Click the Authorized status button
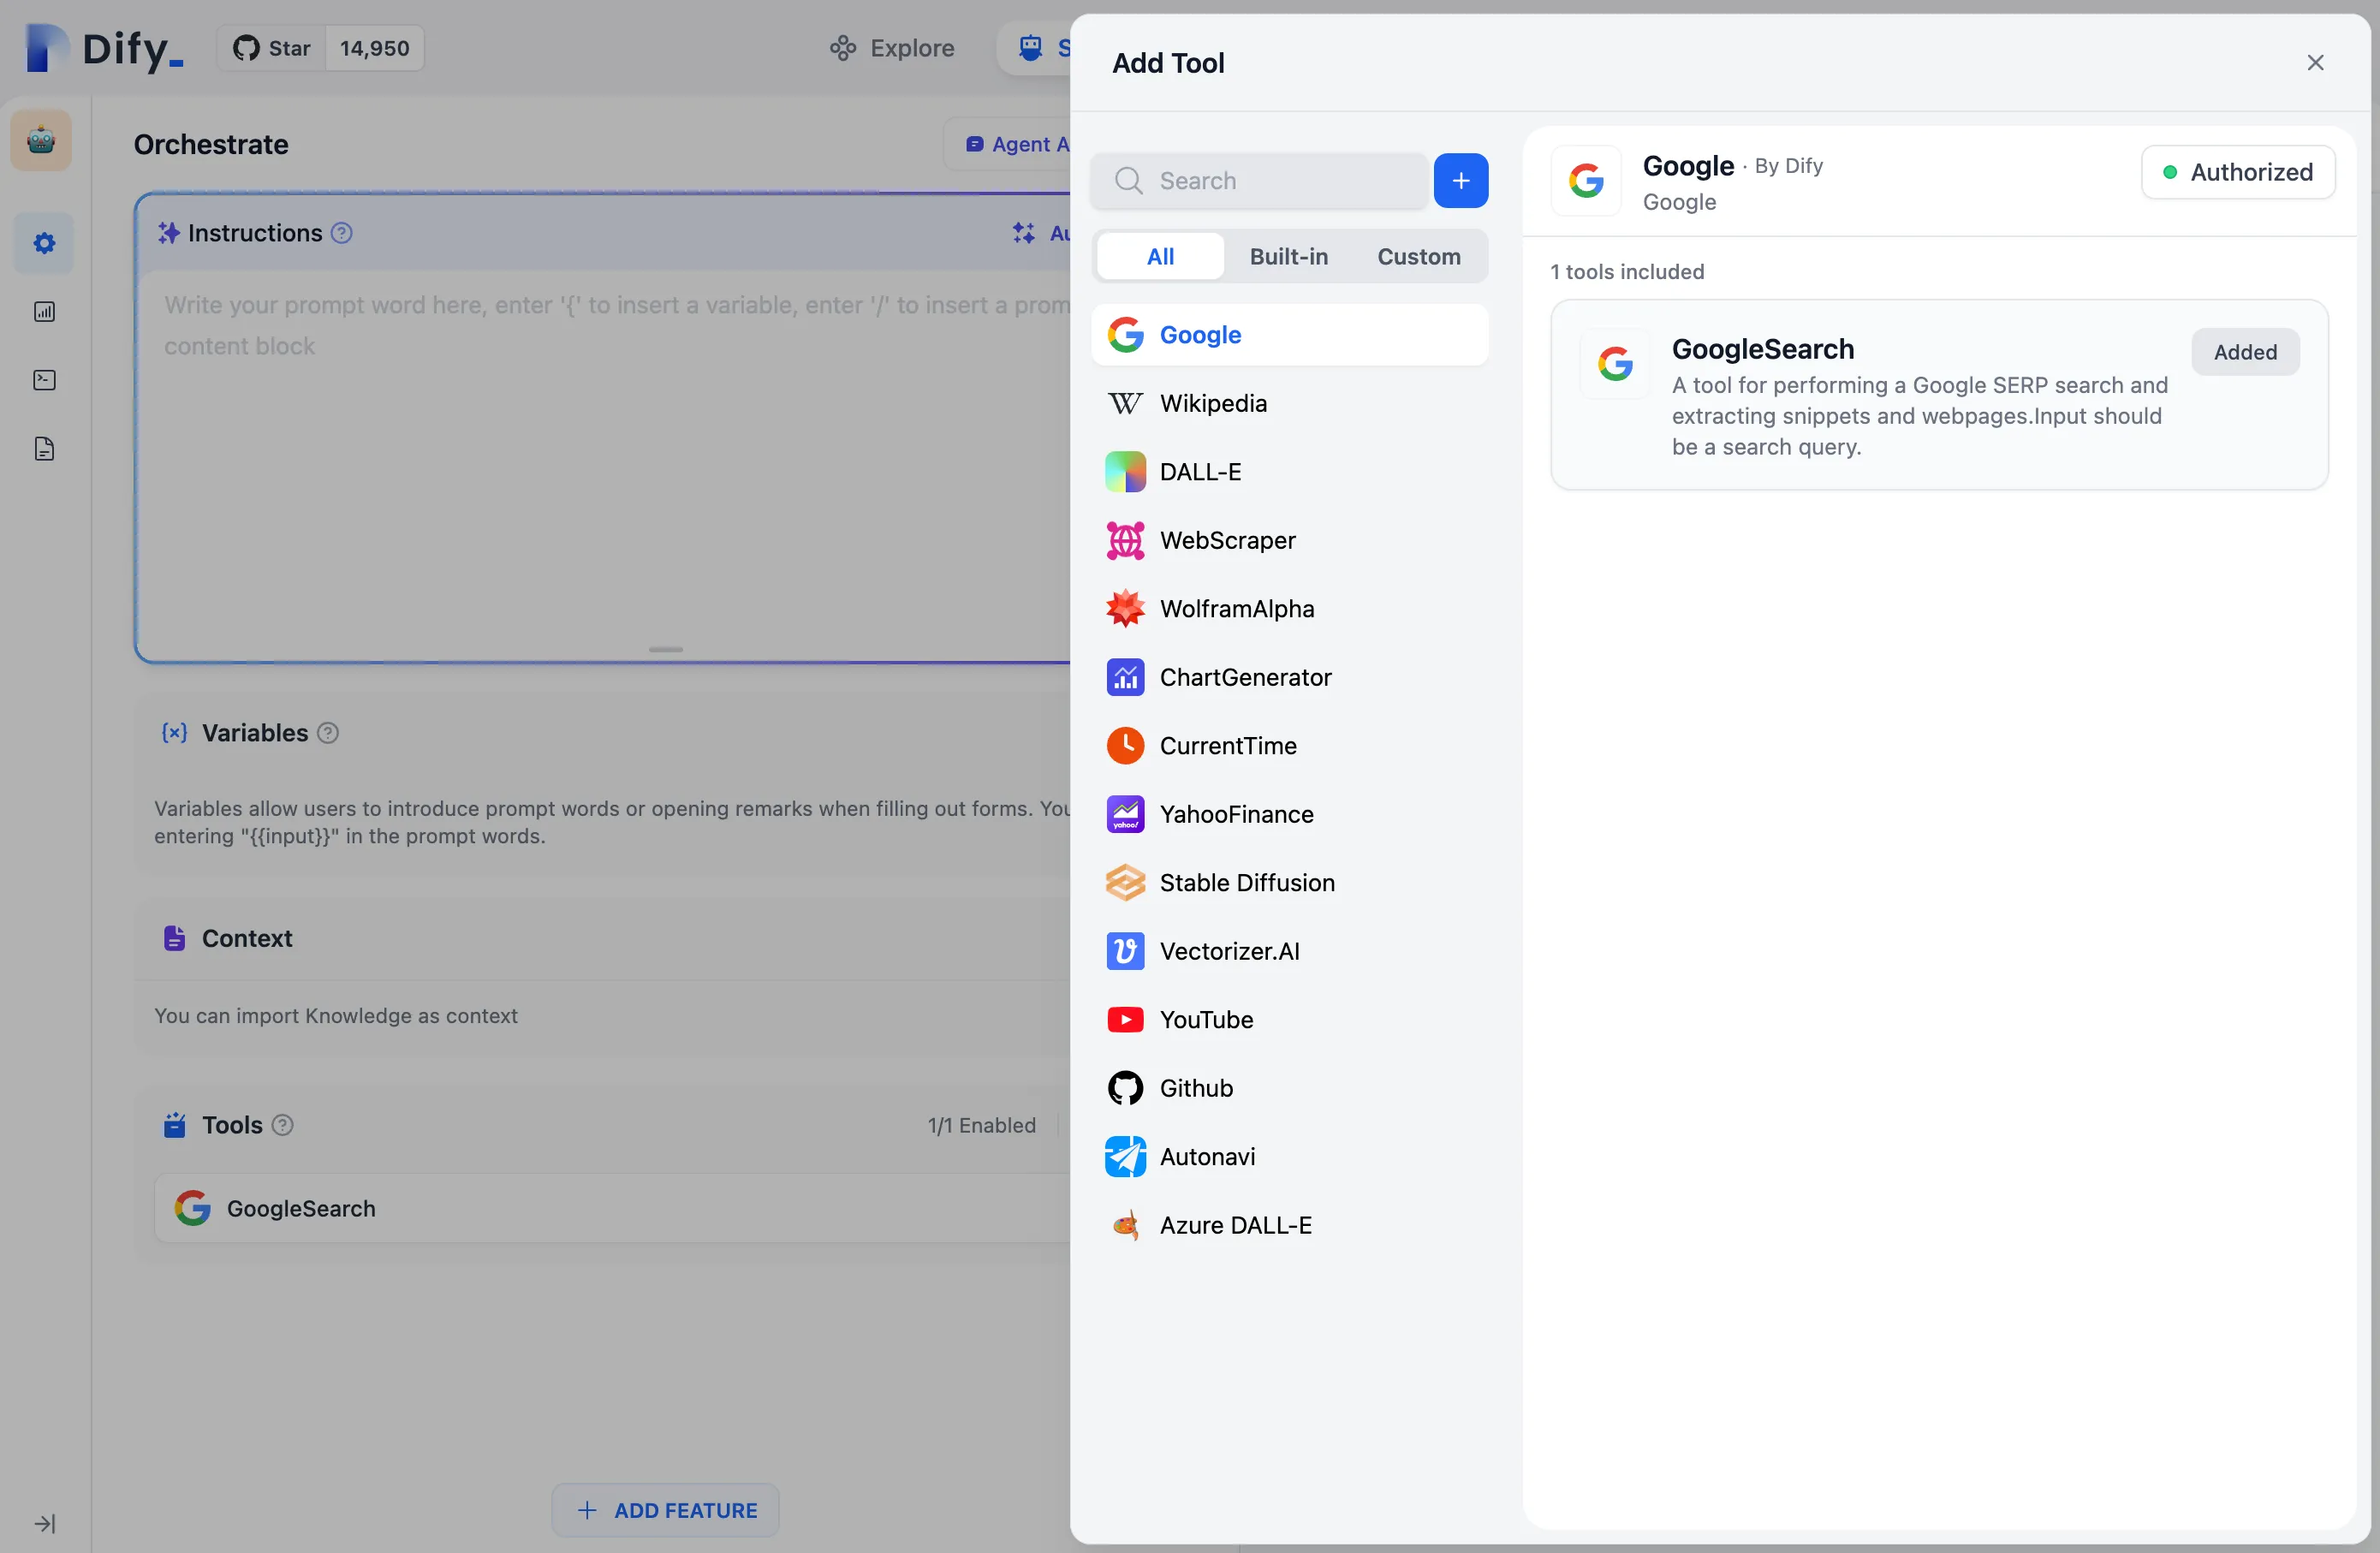 (2237, 172)
